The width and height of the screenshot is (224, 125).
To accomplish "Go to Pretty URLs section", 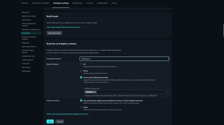I will 26,63.
